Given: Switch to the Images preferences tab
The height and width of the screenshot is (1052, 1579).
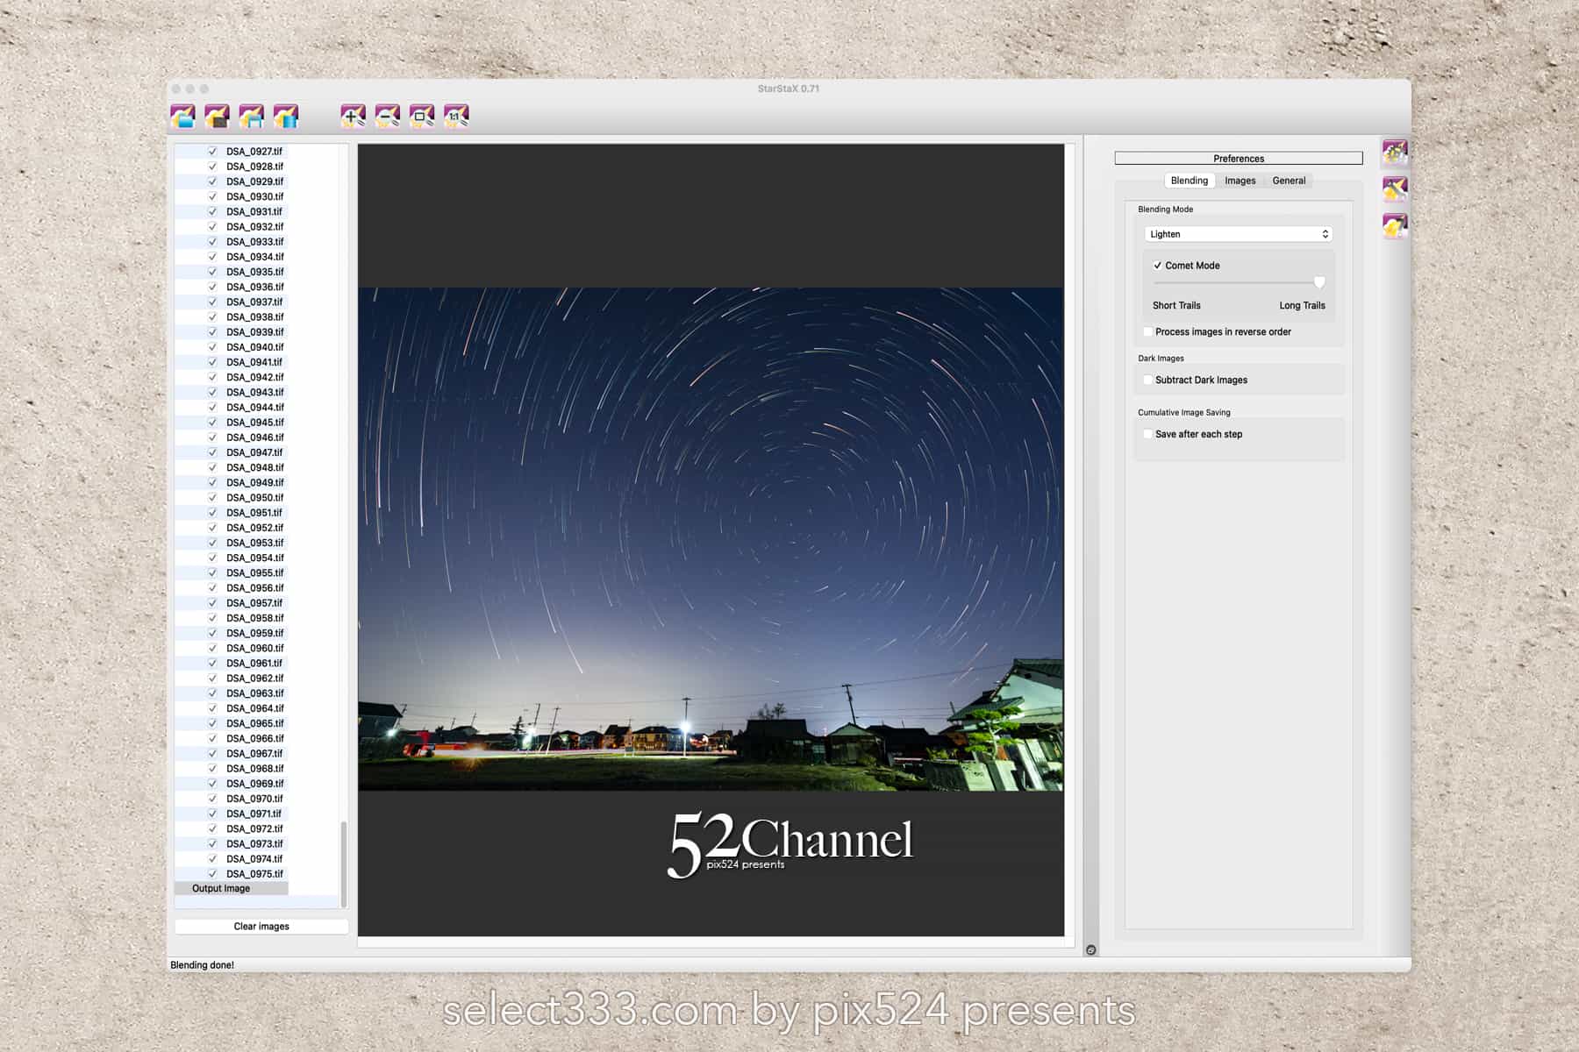Looking at the screenshot, I should click(1240, 181).
